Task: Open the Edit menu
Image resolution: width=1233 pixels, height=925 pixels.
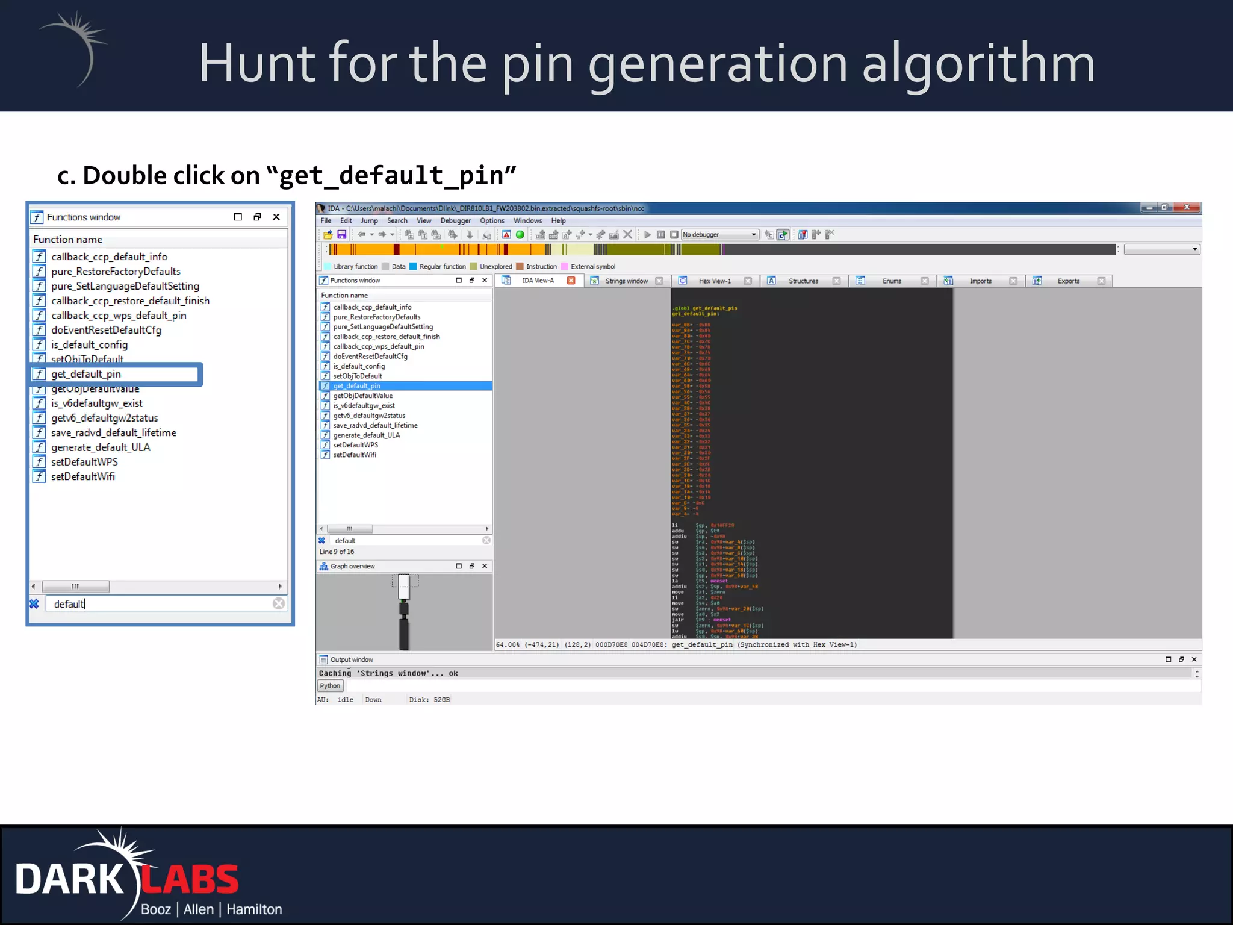Action: click(346, 221)
